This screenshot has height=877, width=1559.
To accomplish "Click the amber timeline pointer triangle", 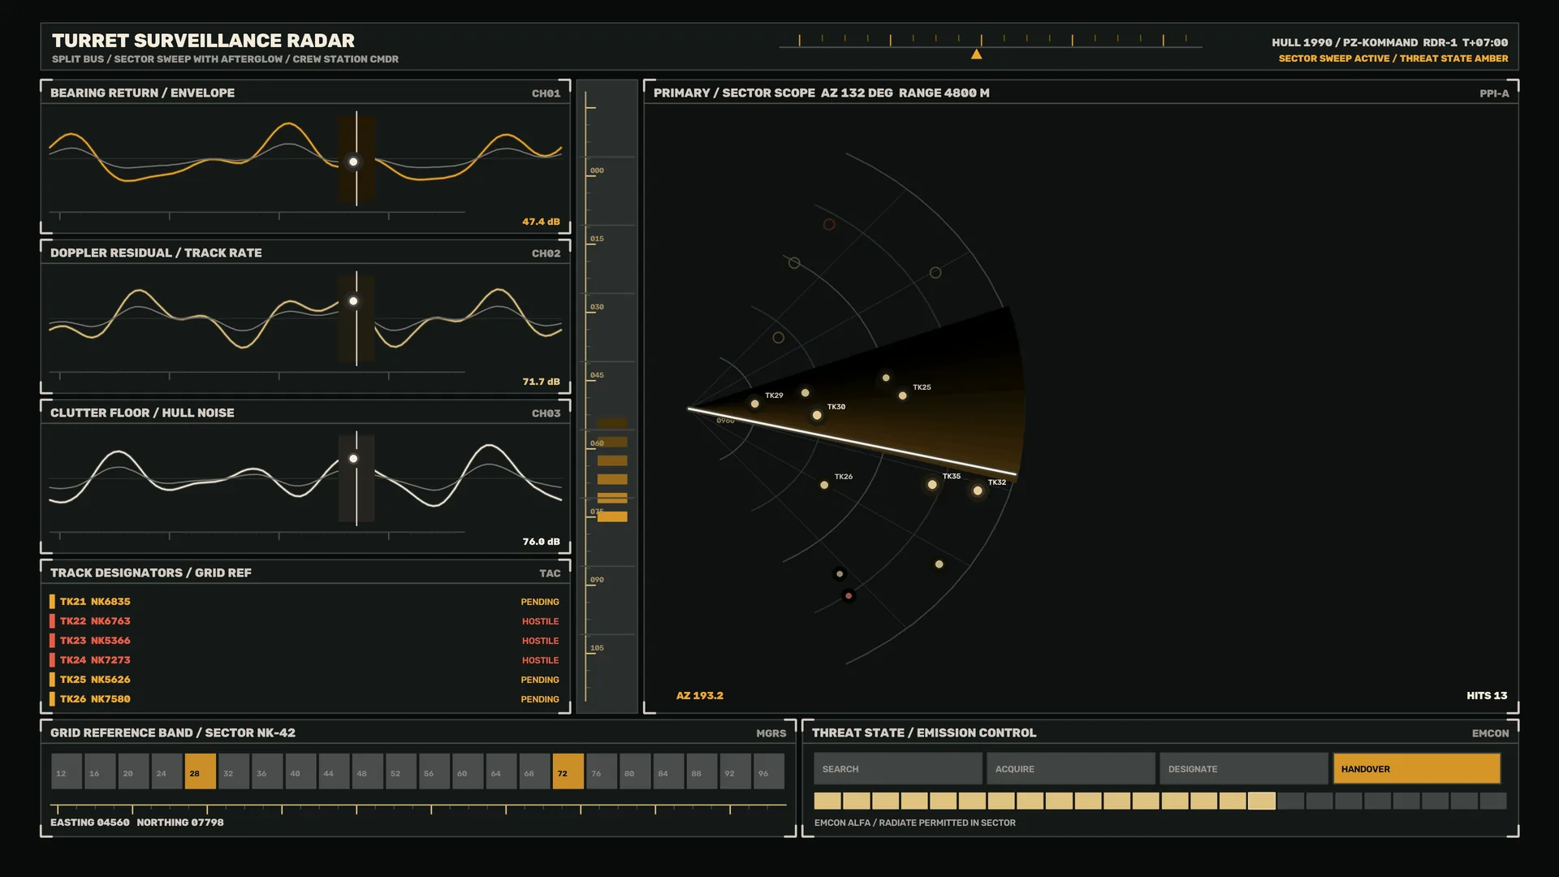I will pyautogui.click(x=977, y=54).
